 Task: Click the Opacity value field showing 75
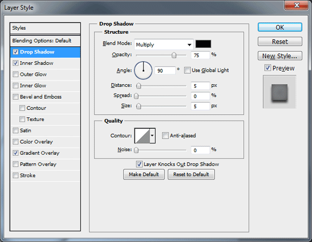[200, 55]
